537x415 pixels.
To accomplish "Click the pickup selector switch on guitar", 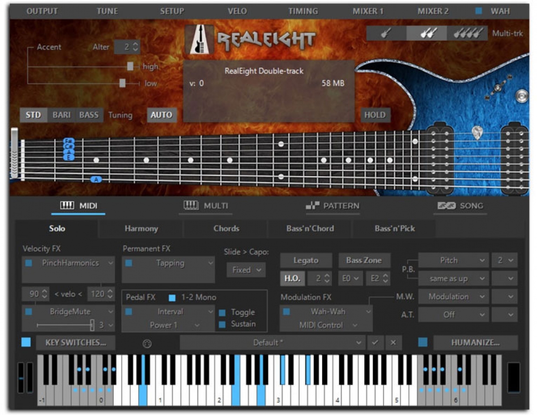I will pyautogui.click(x=498, y=87).
